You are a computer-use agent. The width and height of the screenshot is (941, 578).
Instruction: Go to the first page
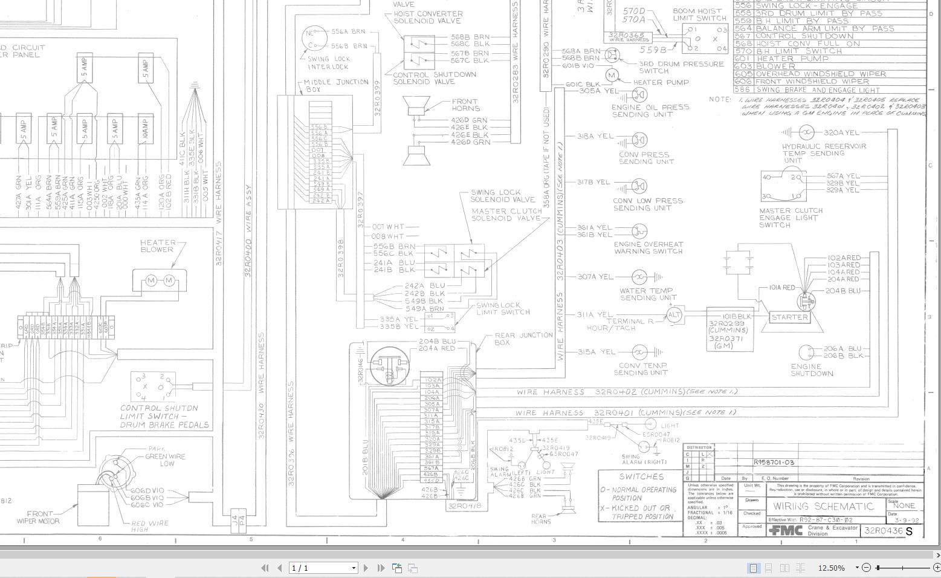tap(265, 568)
